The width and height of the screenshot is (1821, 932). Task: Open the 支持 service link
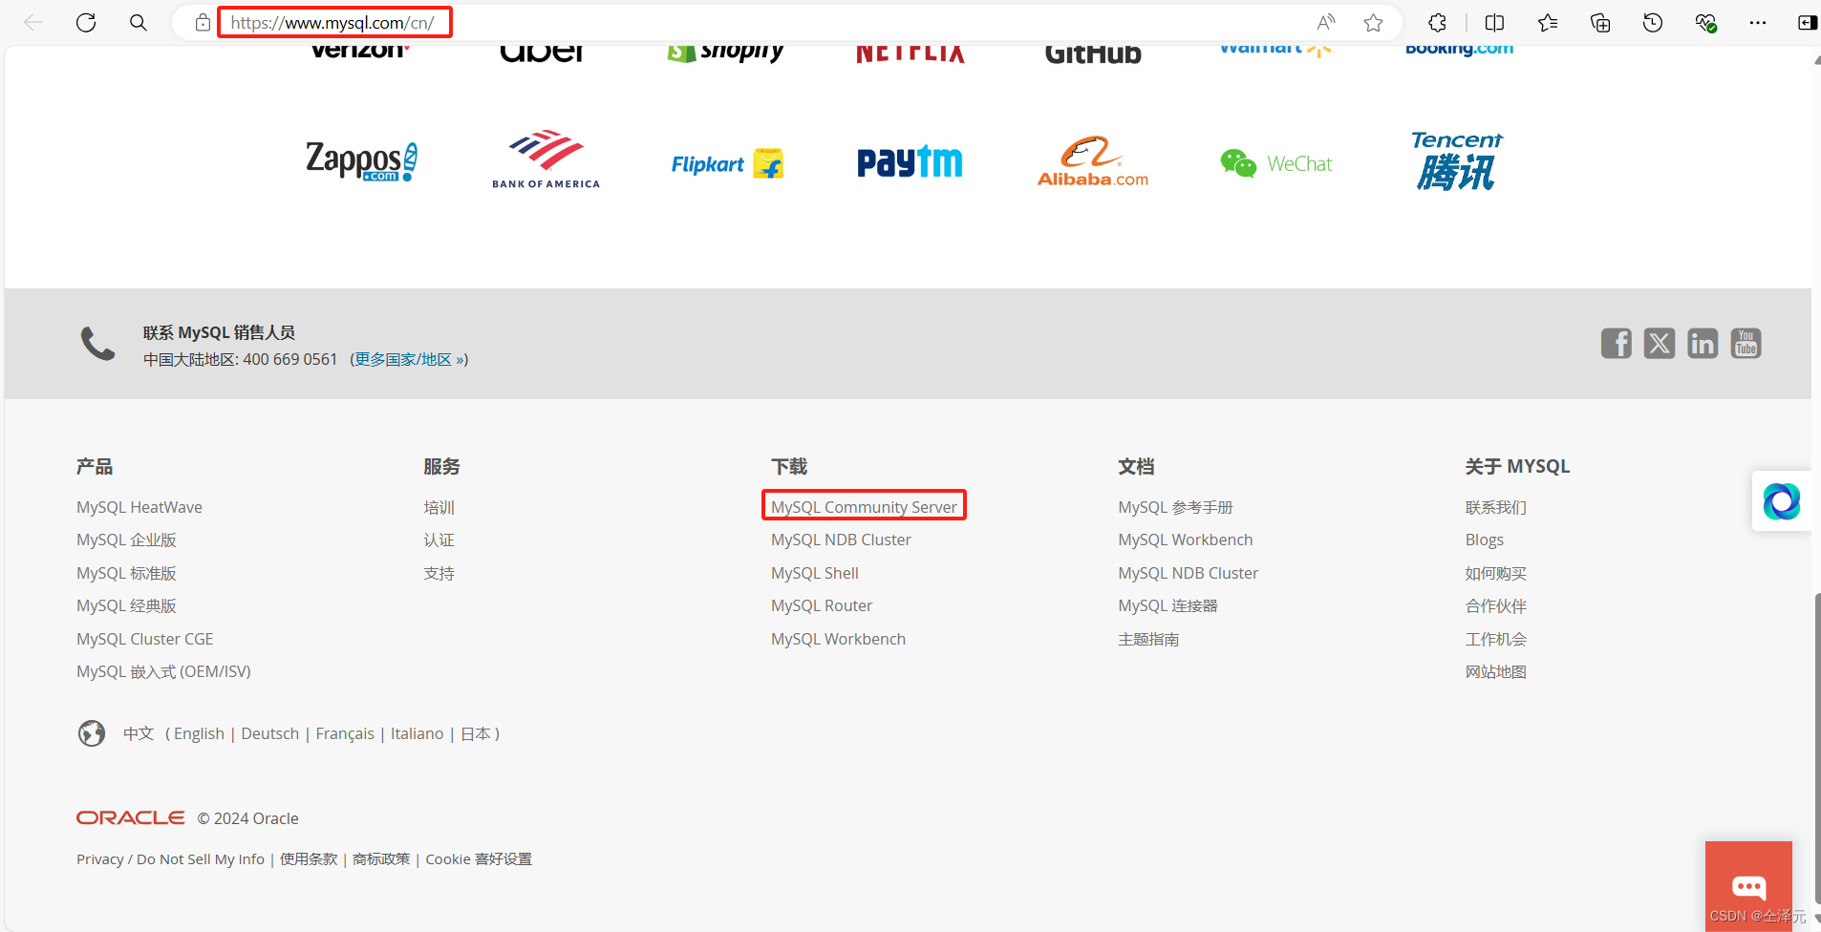[439, 573]
